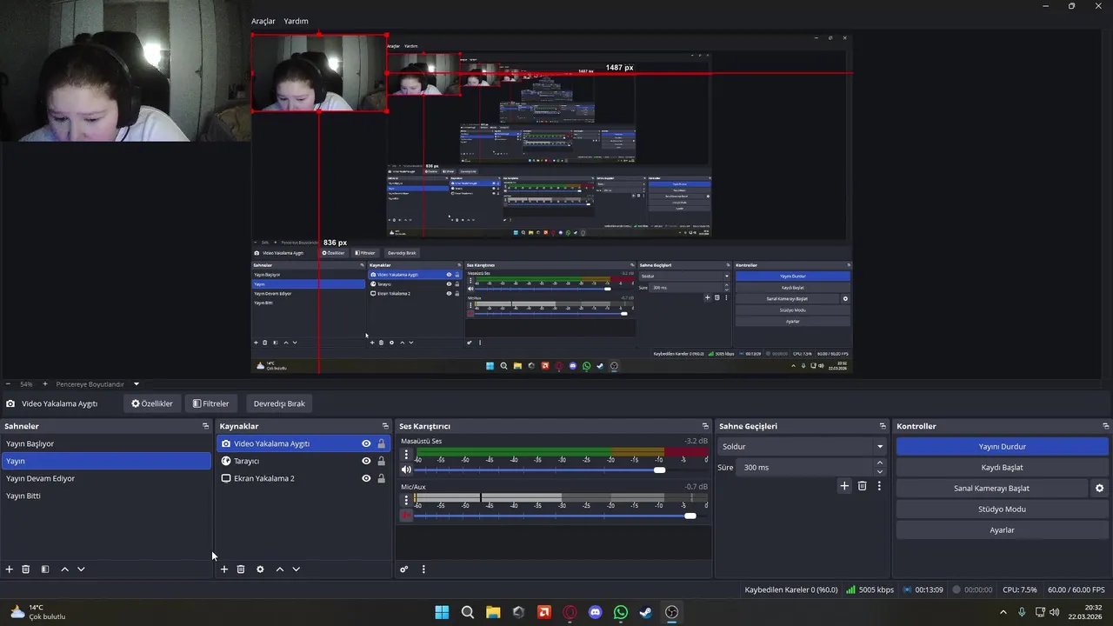Toggle lock on Tarayıcı source

(x=381, y=461)
